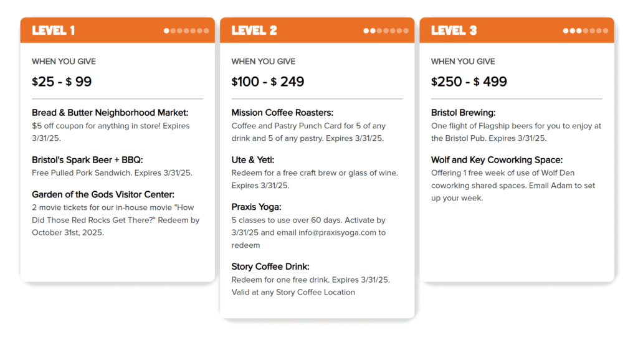This screenshot has height=345, width=638.
Task: Click the Level 3 WHEN YOU GIVE label
Action: 463,62
